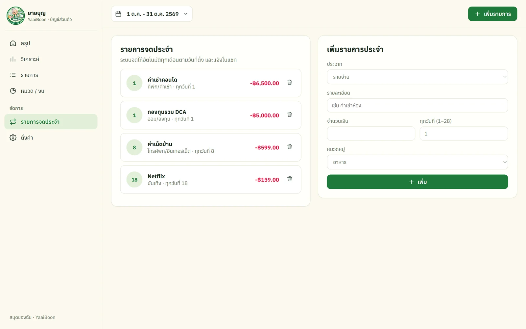Select รายการจดประจำ in the sidebar
This screenshot has width=526, height=329.
(x=51, y=122)
